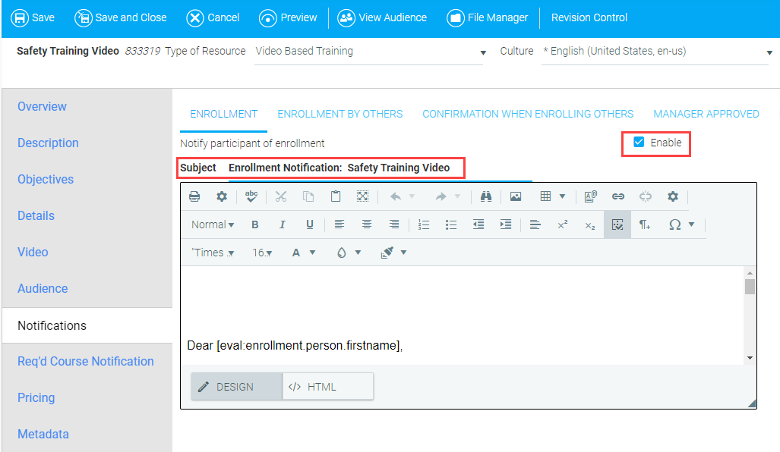Switch to Enrollment By Others tab

[339, 114]
